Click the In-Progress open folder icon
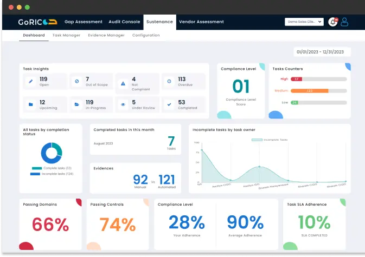This screenshot has width=365, height=257. tap(77, 104)
